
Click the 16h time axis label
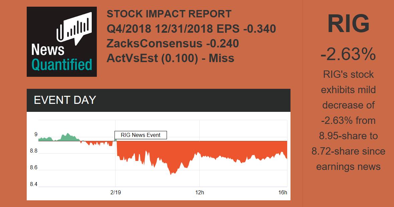(282, 192)
